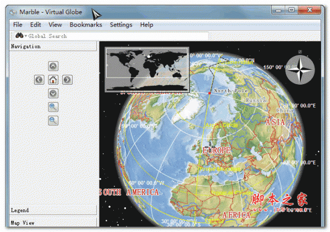The height and width of the screenshot is (232, 330).
Task: Close the Marble Virtual Globe window
Action: (x=310, y=10)
